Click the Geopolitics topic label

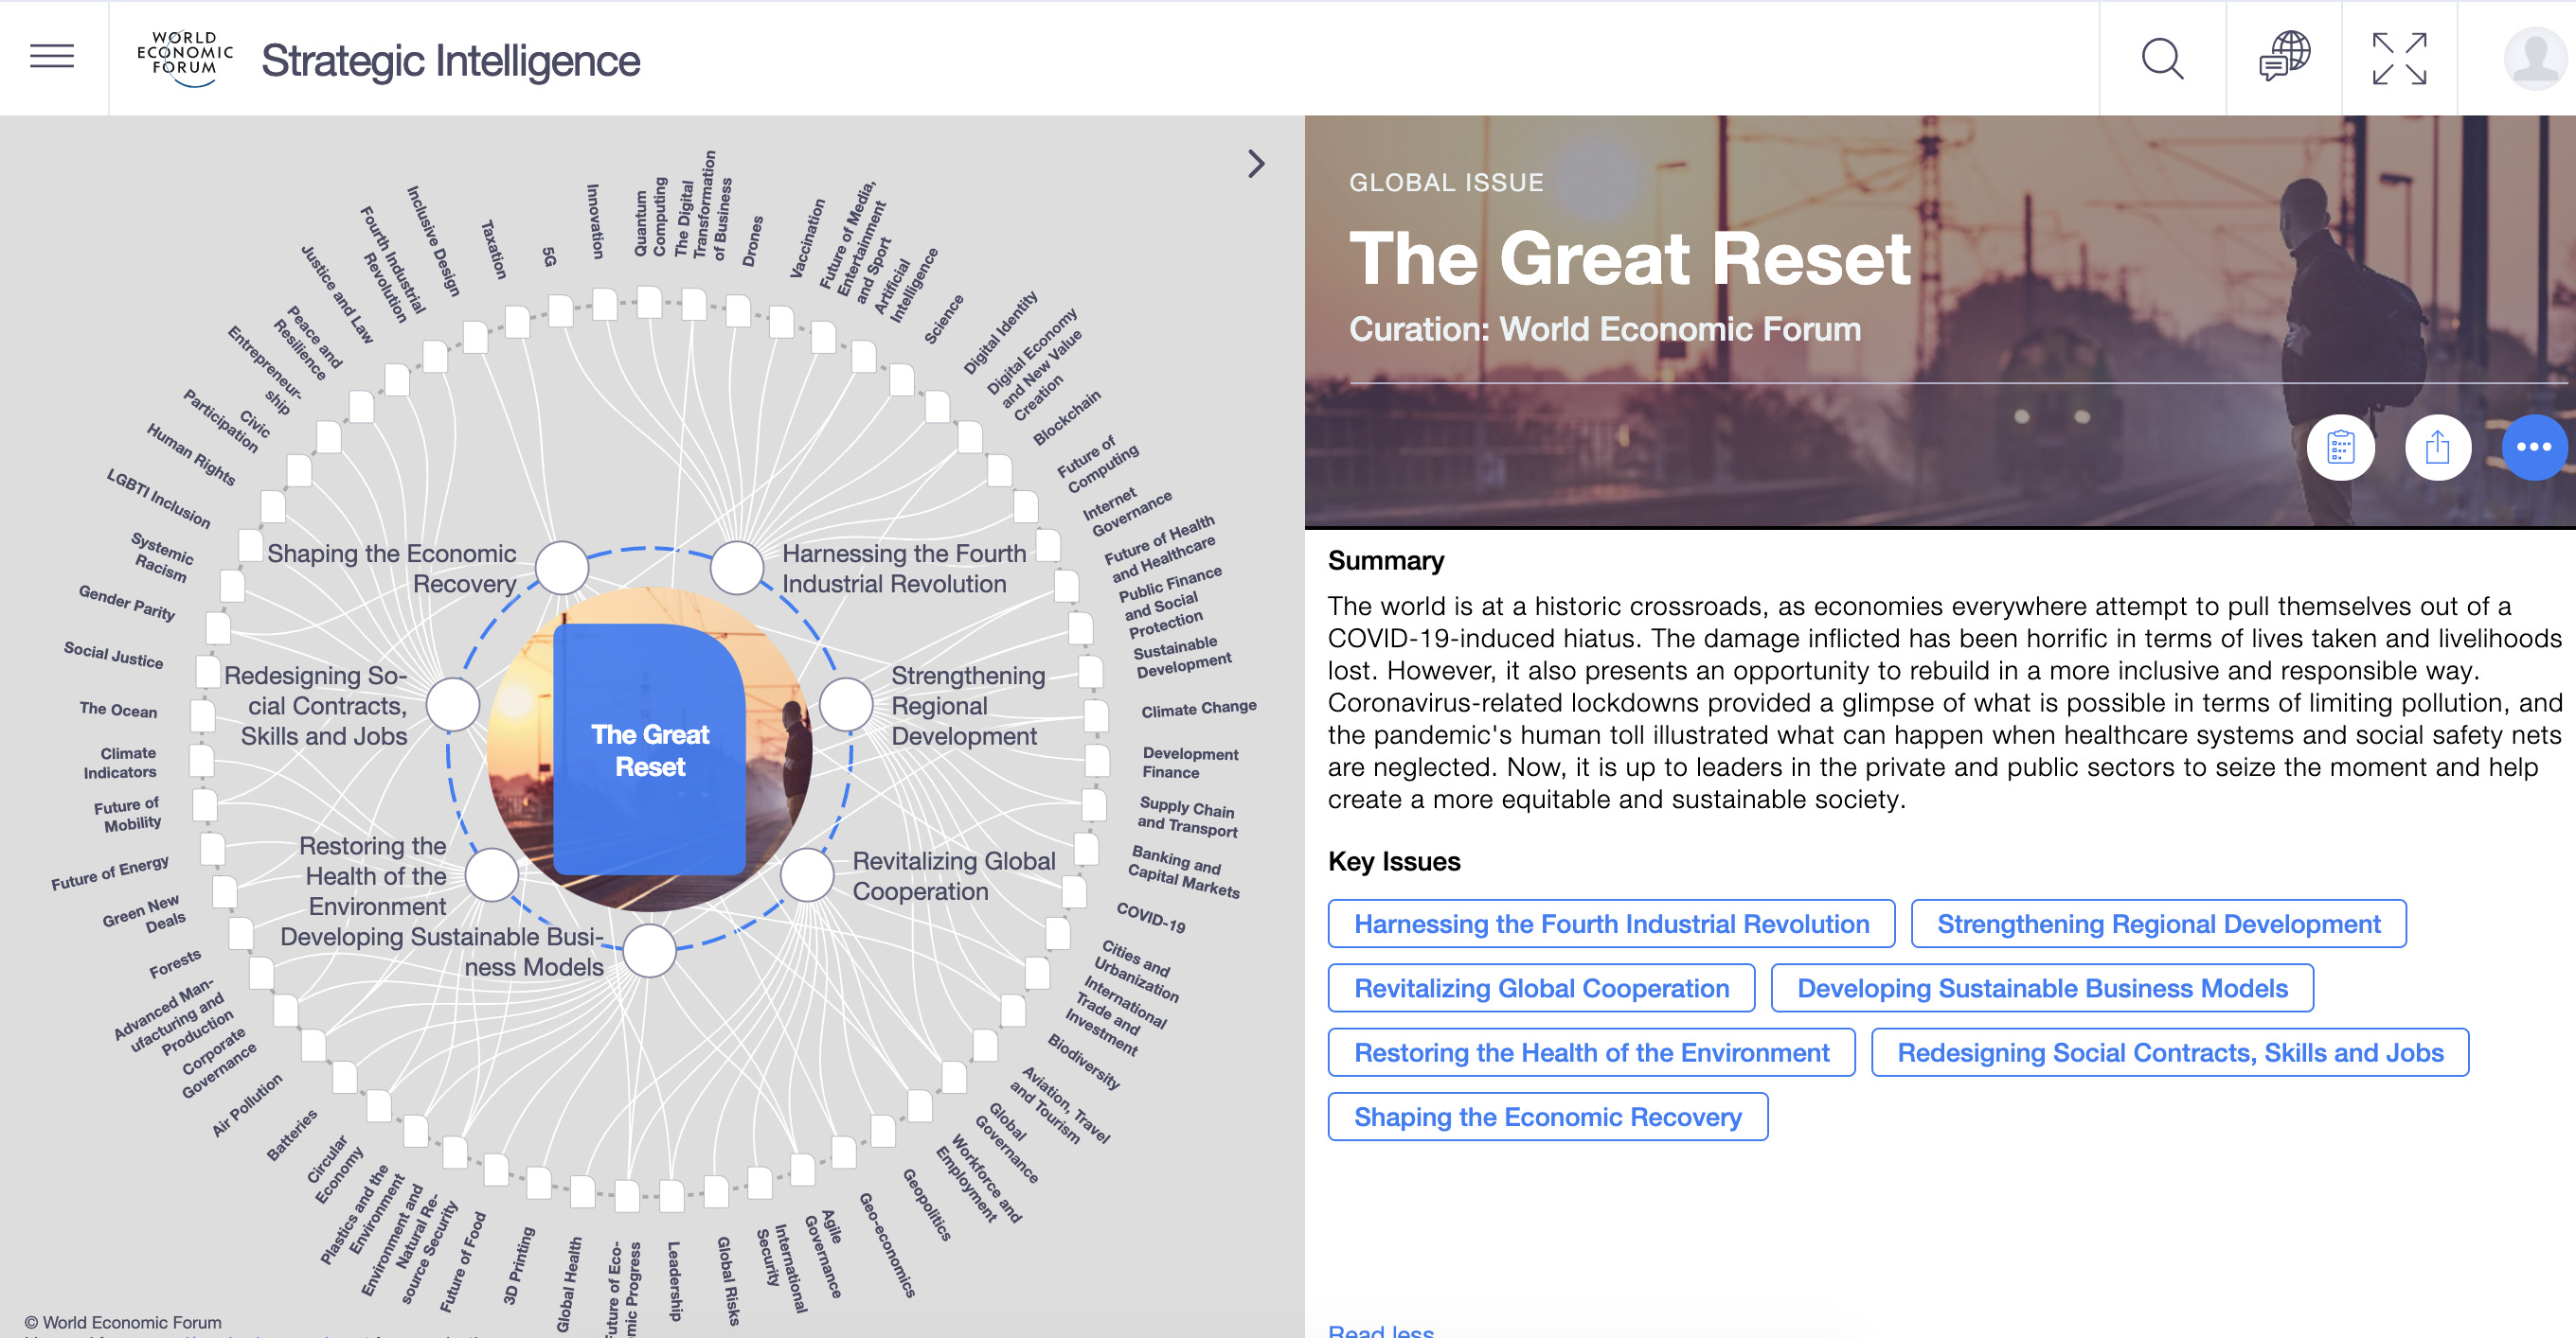coord(927,1204)
